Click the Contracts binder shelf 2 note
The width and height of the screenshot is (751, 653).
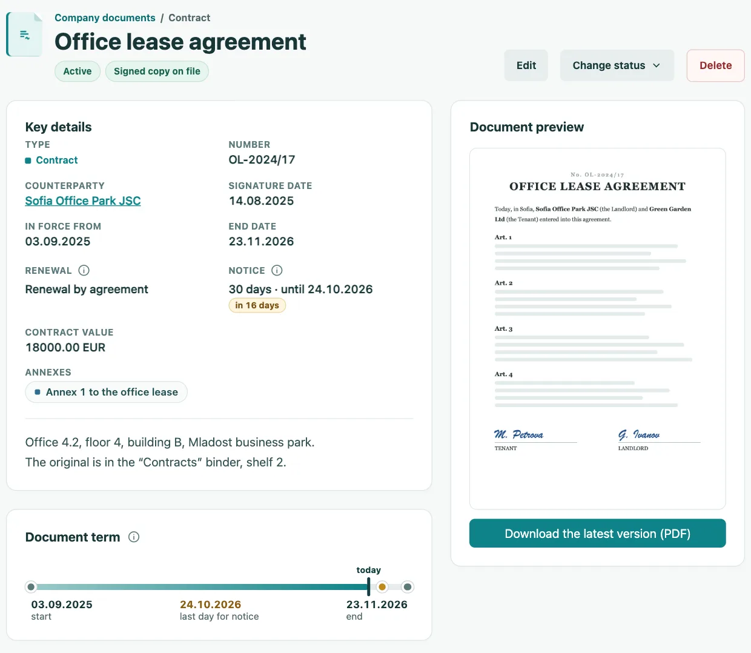pyautogui.click(x=156, y=462)
